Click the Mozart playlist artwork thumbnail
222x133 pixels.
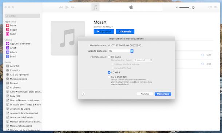click(68, 38)
